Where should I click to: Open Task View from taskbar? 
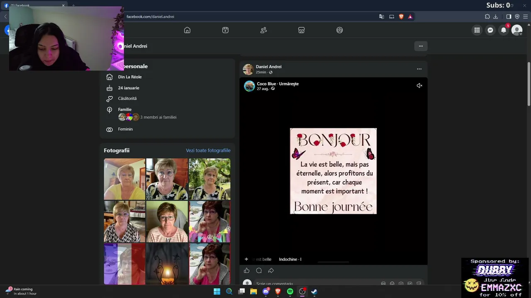click(x=241, y=291)
